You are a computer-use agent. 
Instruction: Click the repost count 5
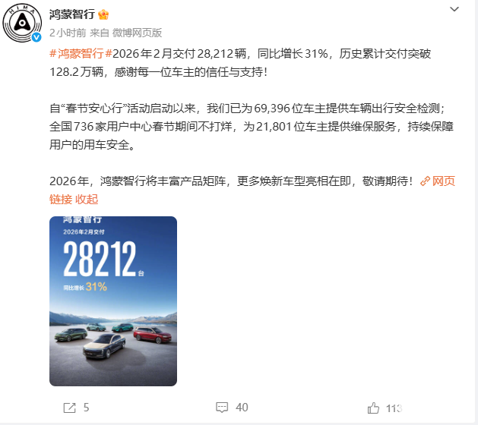87,408
